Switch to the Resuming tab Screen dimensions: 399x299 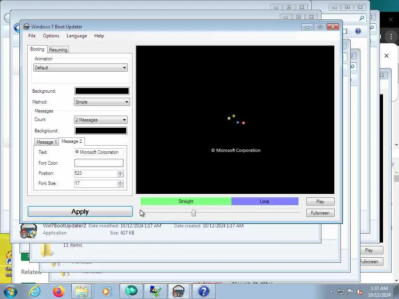(x=58, y=50)
